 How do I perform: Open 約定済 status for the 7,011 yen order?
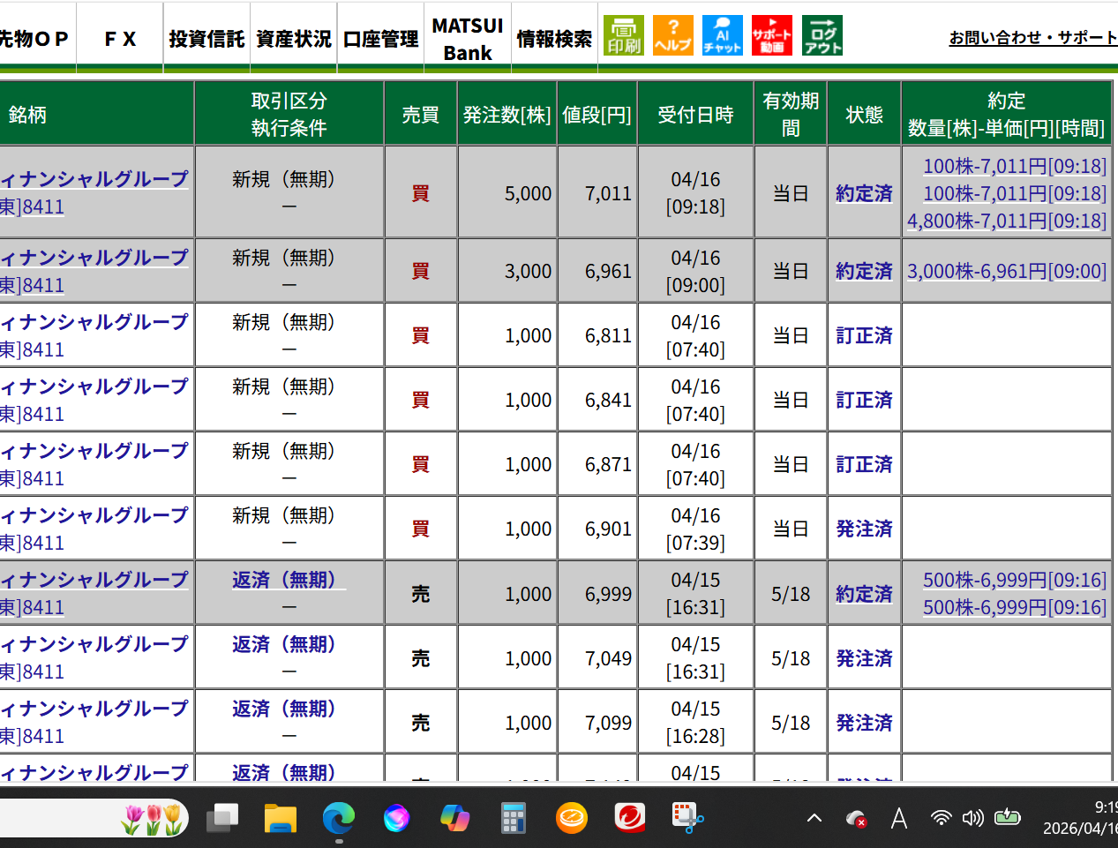pyautogui.click(x=864, y=193)
